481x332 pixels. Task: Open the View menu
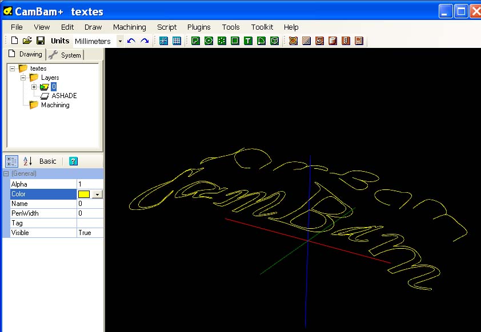(x=42, y=27)
